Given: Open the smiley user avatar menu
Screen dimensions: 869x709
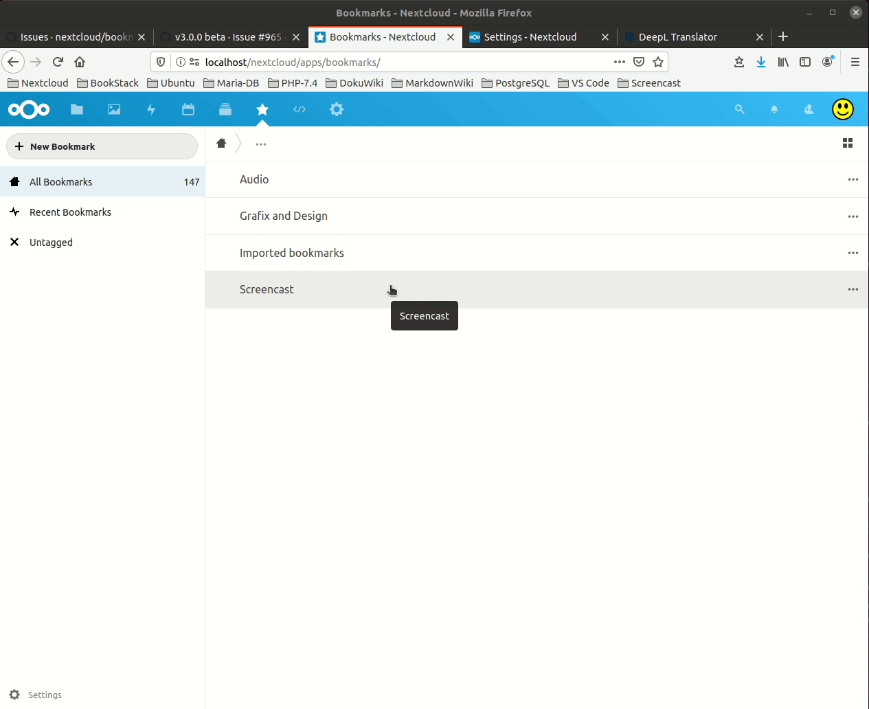Looking at the screenshot, I should 843,109.
